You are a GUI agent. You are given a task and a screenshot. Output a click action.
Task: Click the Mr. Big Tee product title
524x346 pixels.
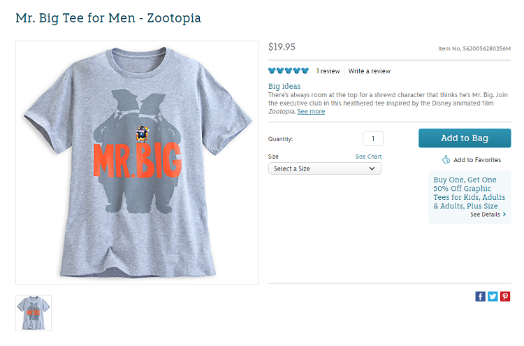[x=108, y=17]
